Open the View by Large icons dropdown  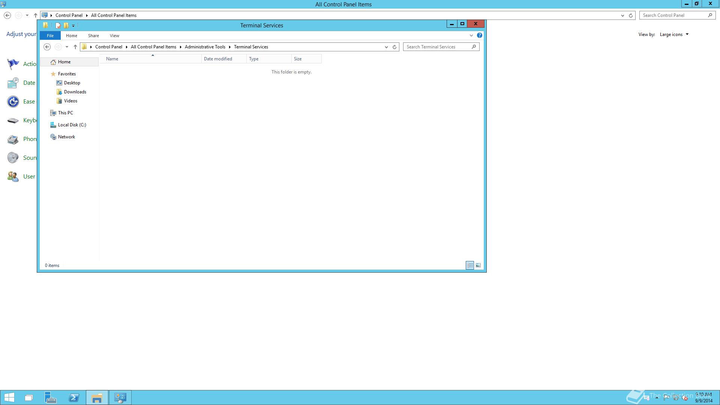(674, 34)
